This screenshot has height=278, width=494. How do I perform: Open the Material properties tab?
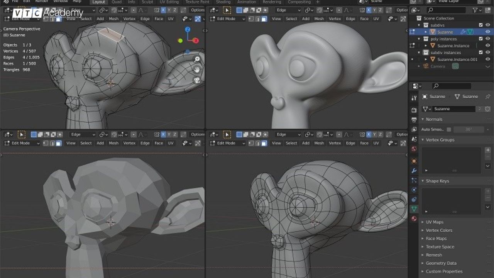[414, 219]
